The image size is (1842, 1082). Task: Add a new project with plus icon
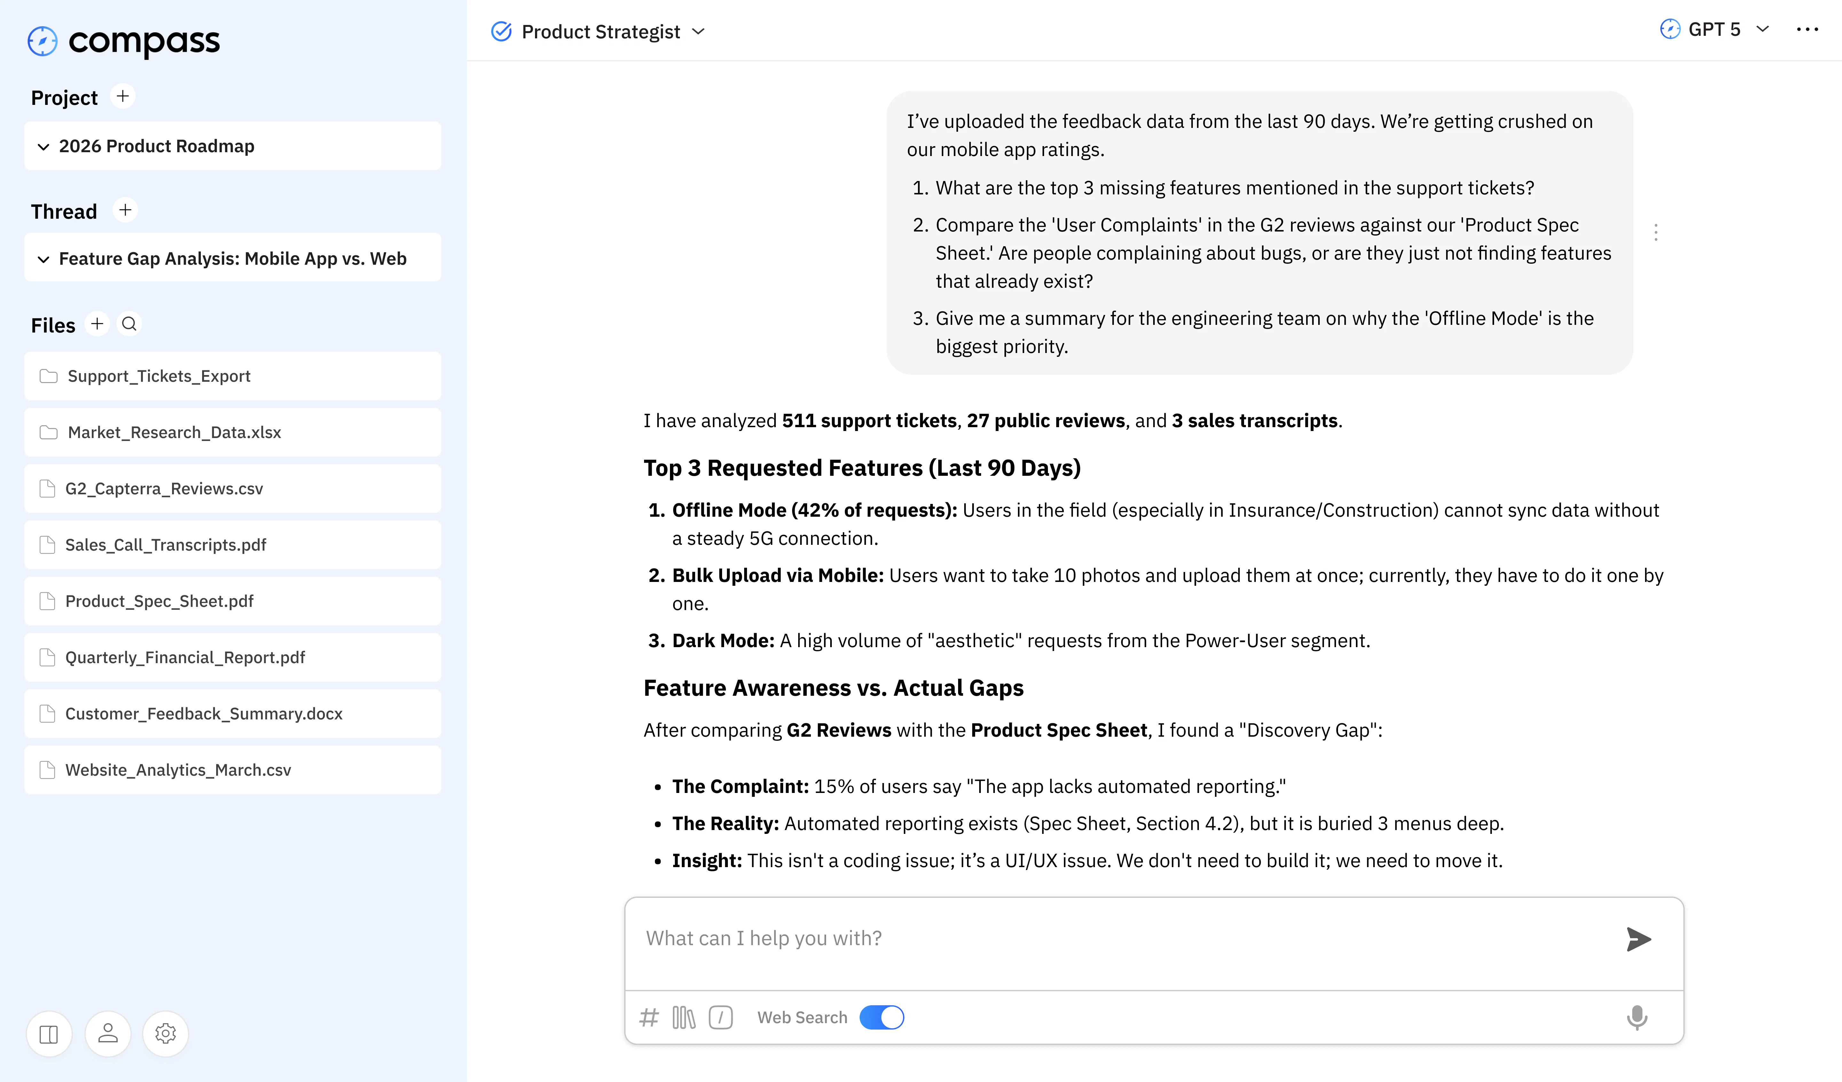point(123,97)
